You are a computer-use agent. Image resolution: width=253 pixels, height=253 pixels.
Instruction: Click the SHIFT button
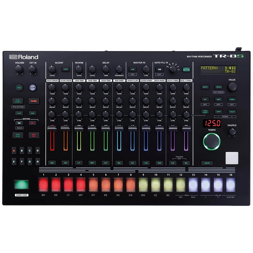pyautogui.click(x=19, y=88)
